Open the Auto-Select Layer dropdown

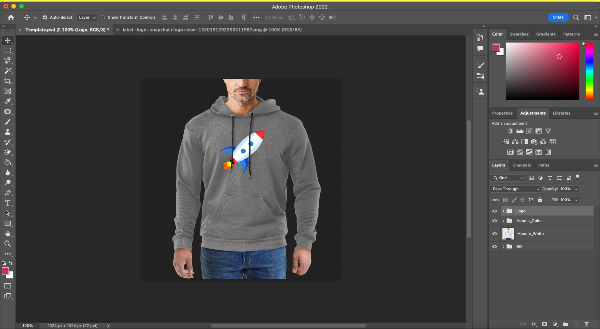87,17
